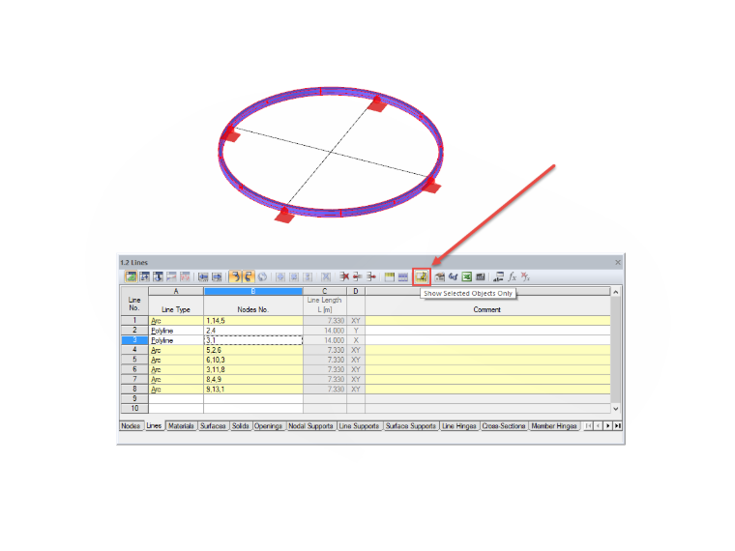Click the active cell containing '3,1'

click(253, 340)
